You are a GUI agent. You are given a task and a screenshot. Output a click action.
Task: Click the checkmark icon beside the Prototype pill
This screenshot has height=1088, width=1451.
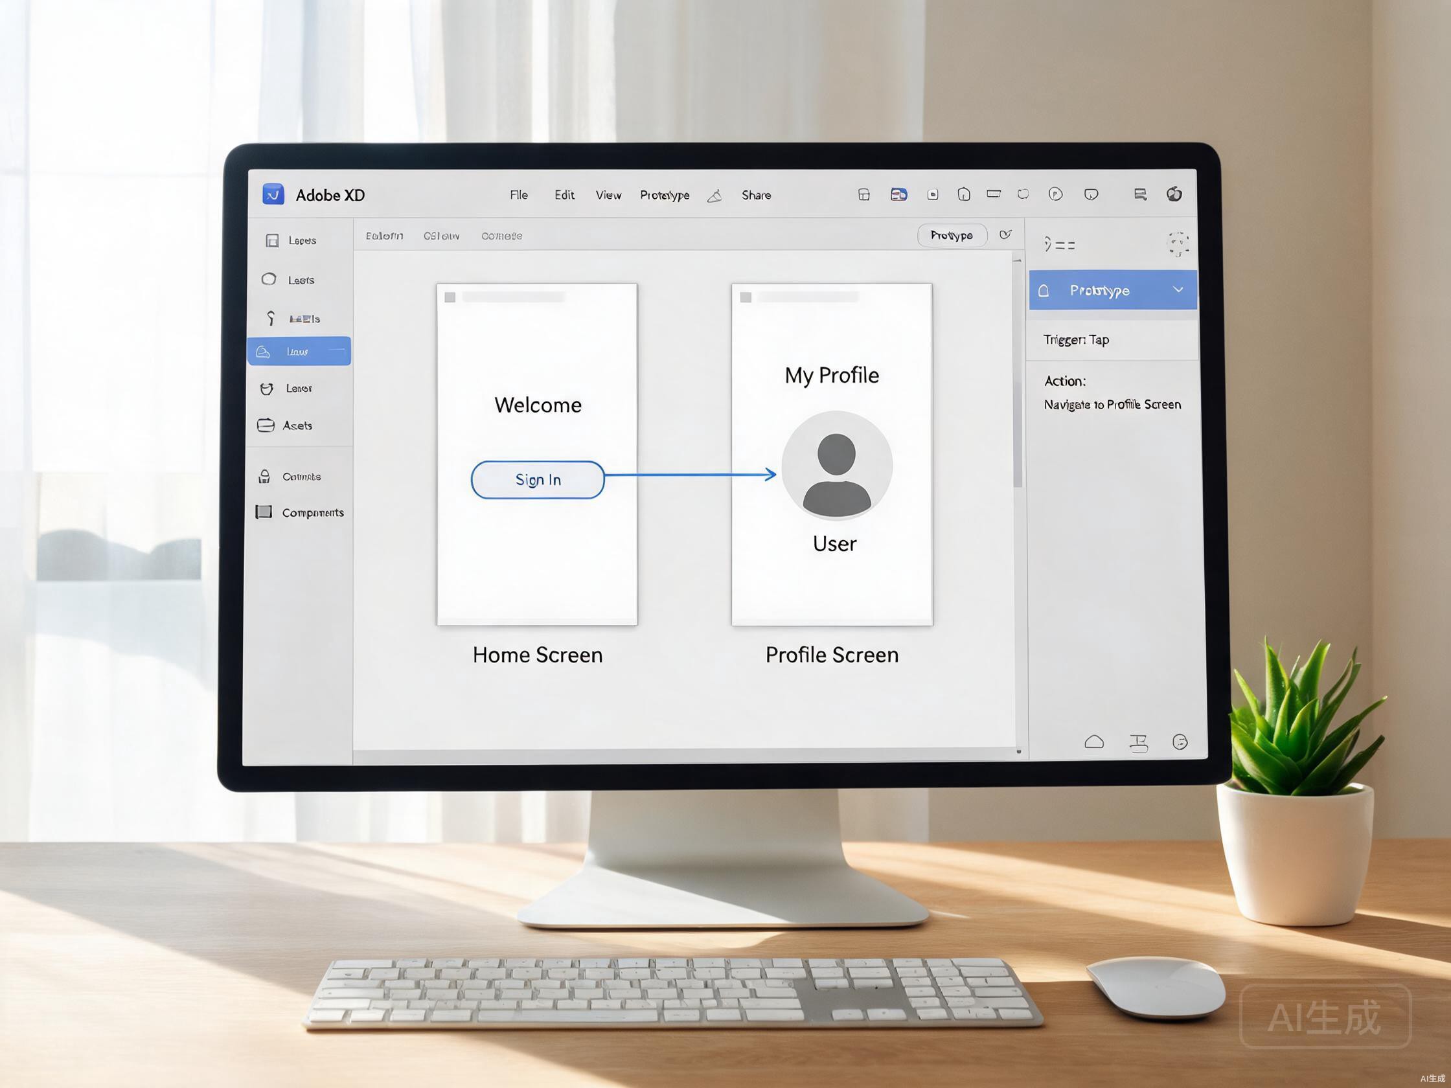click(x=1005, y=235)
